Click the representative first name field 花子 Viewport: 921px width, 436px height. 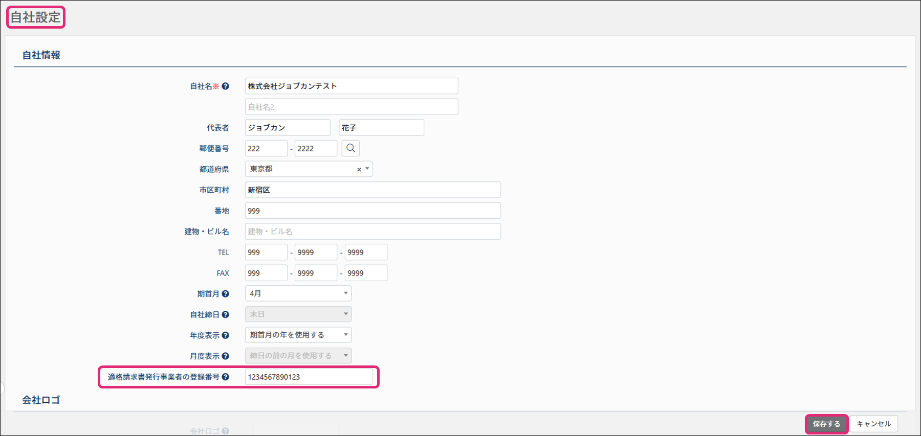381,128
